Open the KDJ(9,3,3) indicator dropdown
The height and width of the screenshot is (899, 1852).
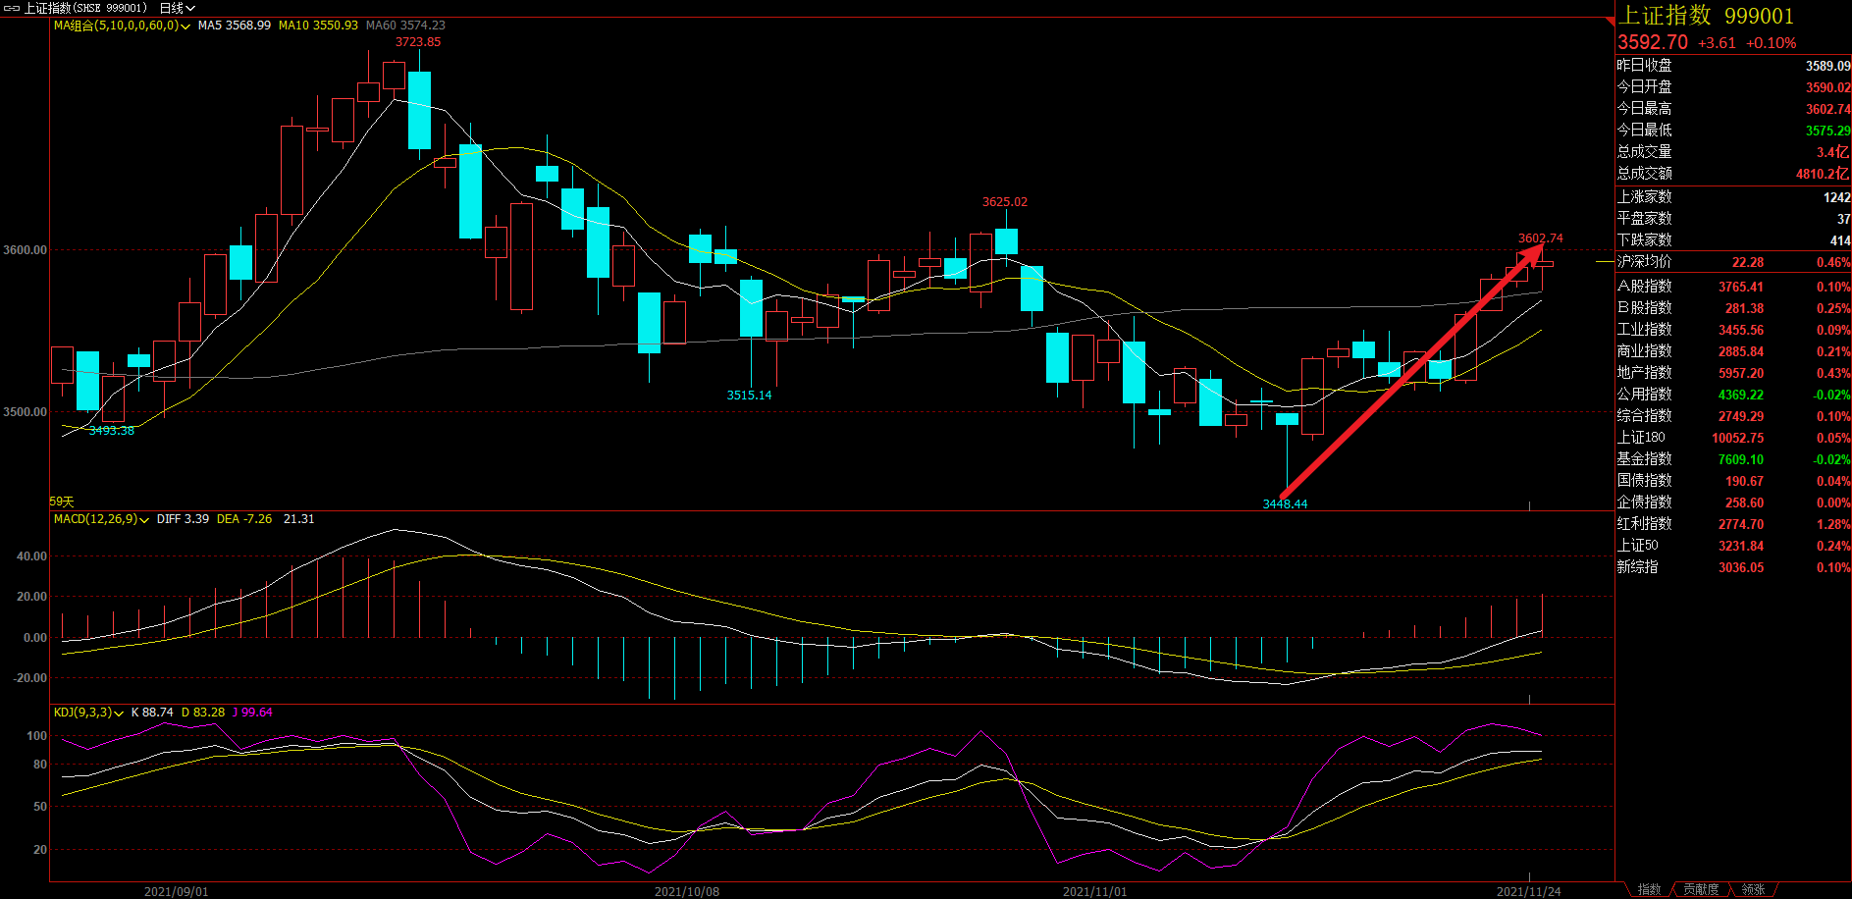tap(119, 714)
